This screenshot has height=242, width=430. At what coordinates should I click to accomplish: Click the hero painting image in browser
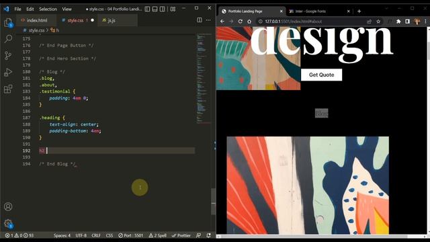(258, 58)
